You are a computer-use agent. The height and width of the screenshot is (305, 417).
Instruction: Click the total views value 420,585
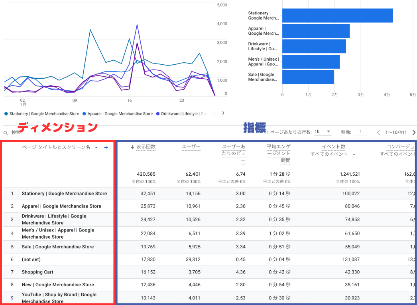click(x=146, y=174)
